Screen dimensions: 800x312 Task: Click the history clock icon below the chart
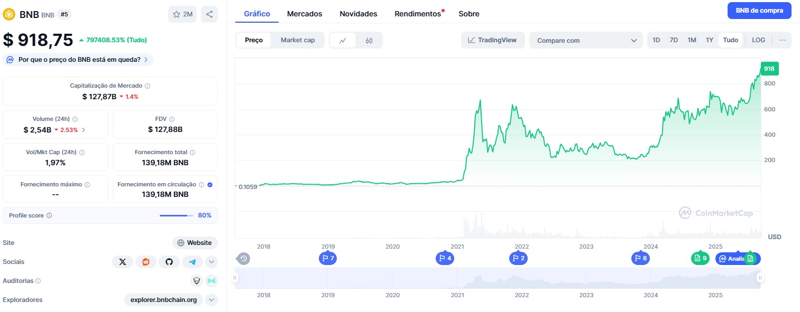point(243,259)
